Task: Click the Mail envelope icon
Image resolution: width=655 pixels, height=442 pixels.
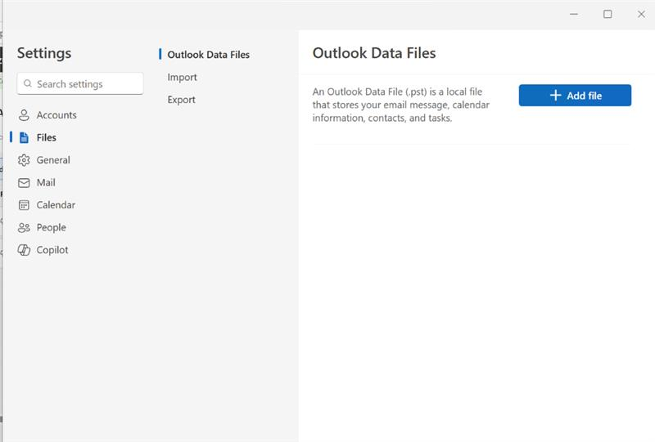Action: click(x=24, y=183)
